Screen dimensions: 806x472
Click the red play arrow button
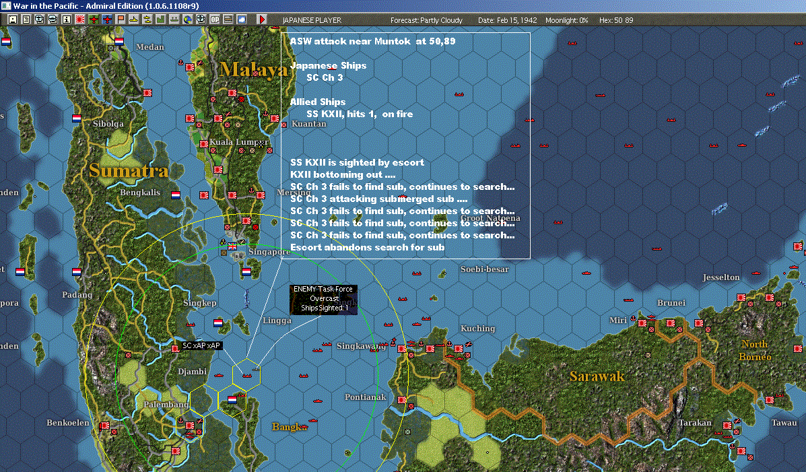coord(262,20)
